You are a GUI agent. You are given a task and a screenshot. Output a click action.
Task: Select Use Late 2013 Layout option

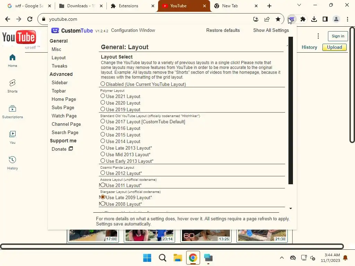pyautogui.click(x=103, y=148)
